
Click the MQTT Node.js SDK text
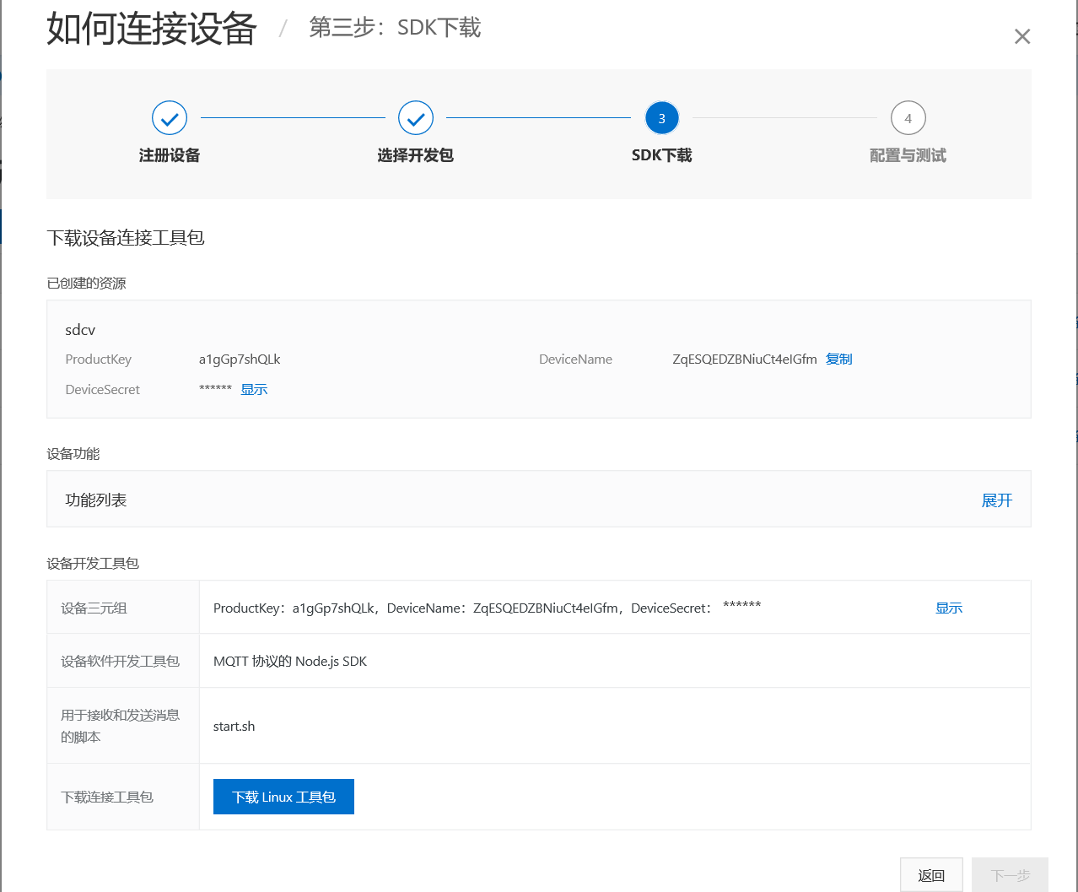(x=290, y=661)
